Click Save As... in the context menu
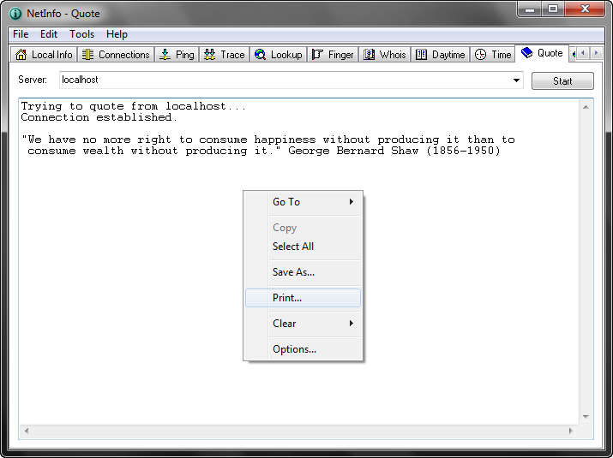 [x=293, y=272]
